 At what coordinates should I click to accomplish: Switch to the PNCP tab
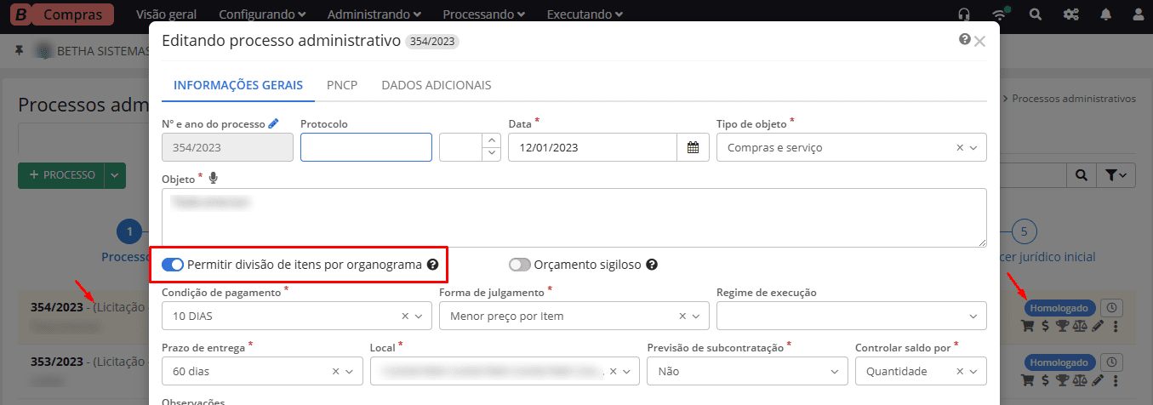coord(342,85)
